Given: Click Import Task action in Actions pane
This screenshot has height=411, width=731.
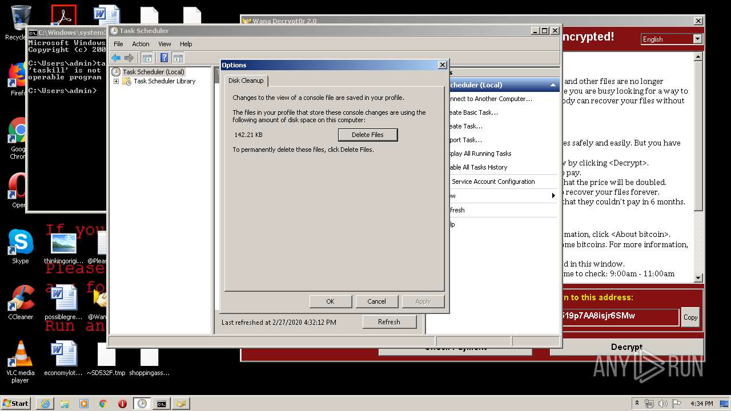Looking at the screenshot, I should point(465,140).
